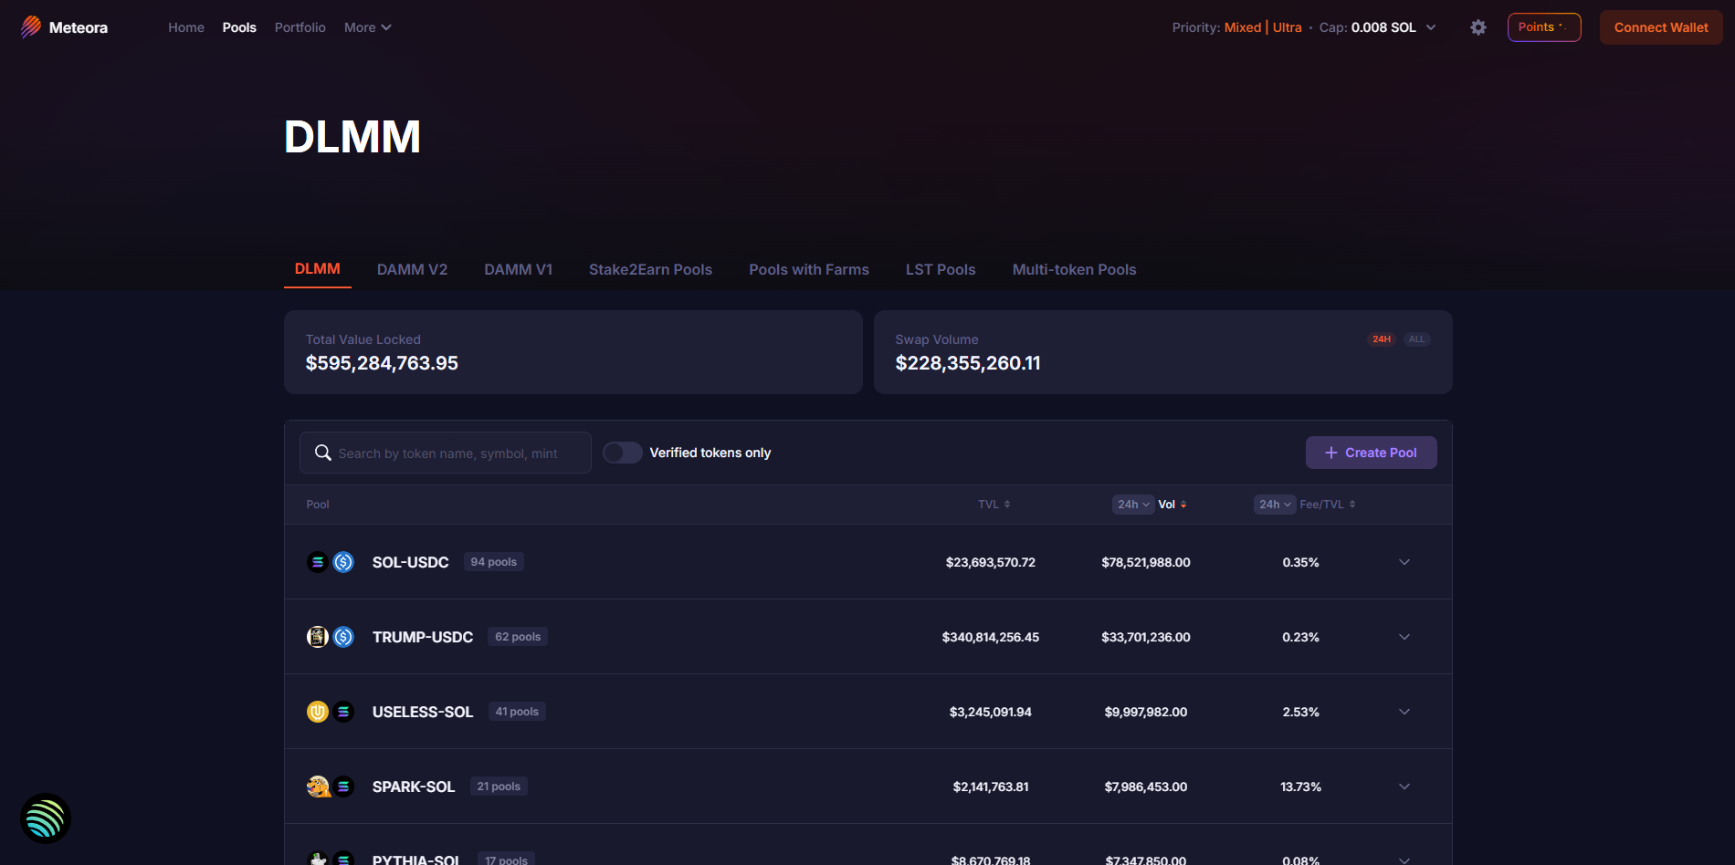Click the Fee/TVL sort arrows icon
Screen dimensions: 1735x865
coord(1352,505)
